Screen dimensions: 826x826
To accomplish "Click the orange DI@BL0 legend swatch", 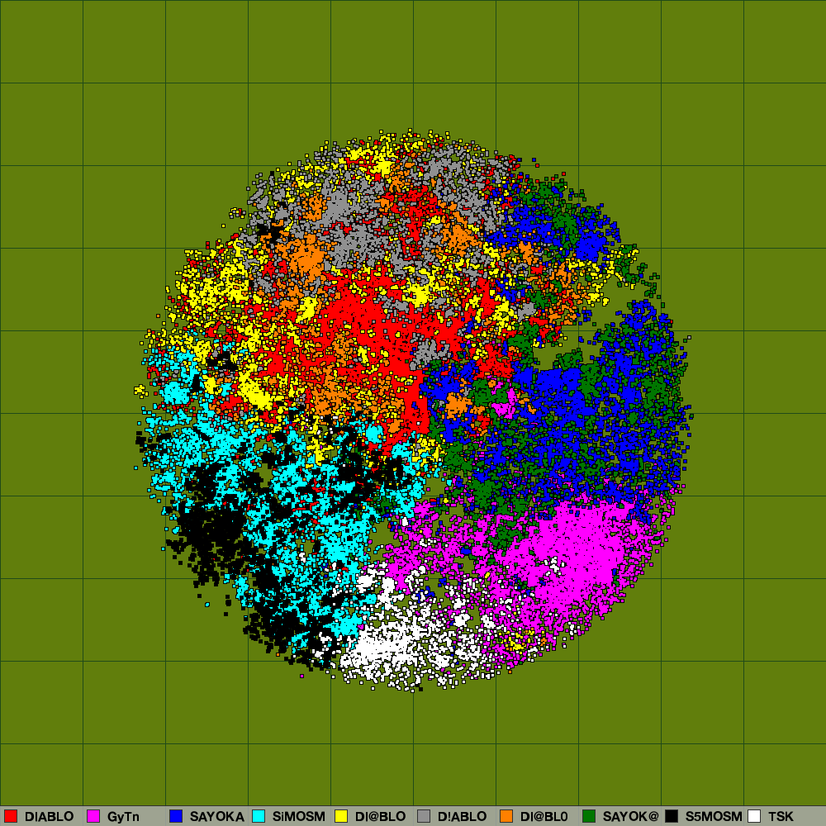I will tap(506, 816).
